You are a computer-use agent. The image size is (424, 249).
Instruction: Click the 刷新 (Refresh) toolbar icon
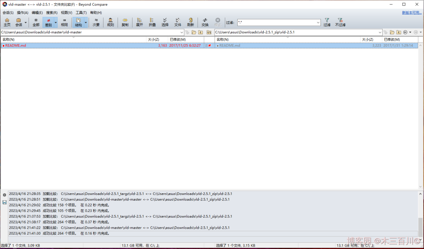click(190, 22)
